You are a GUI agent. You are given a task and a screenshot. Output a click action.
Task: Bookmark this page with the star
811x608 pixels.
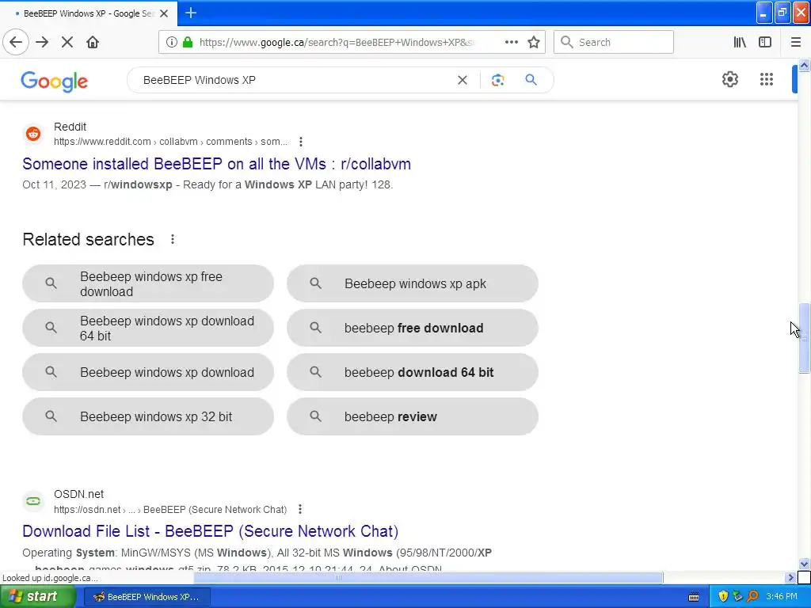point(534,43)
